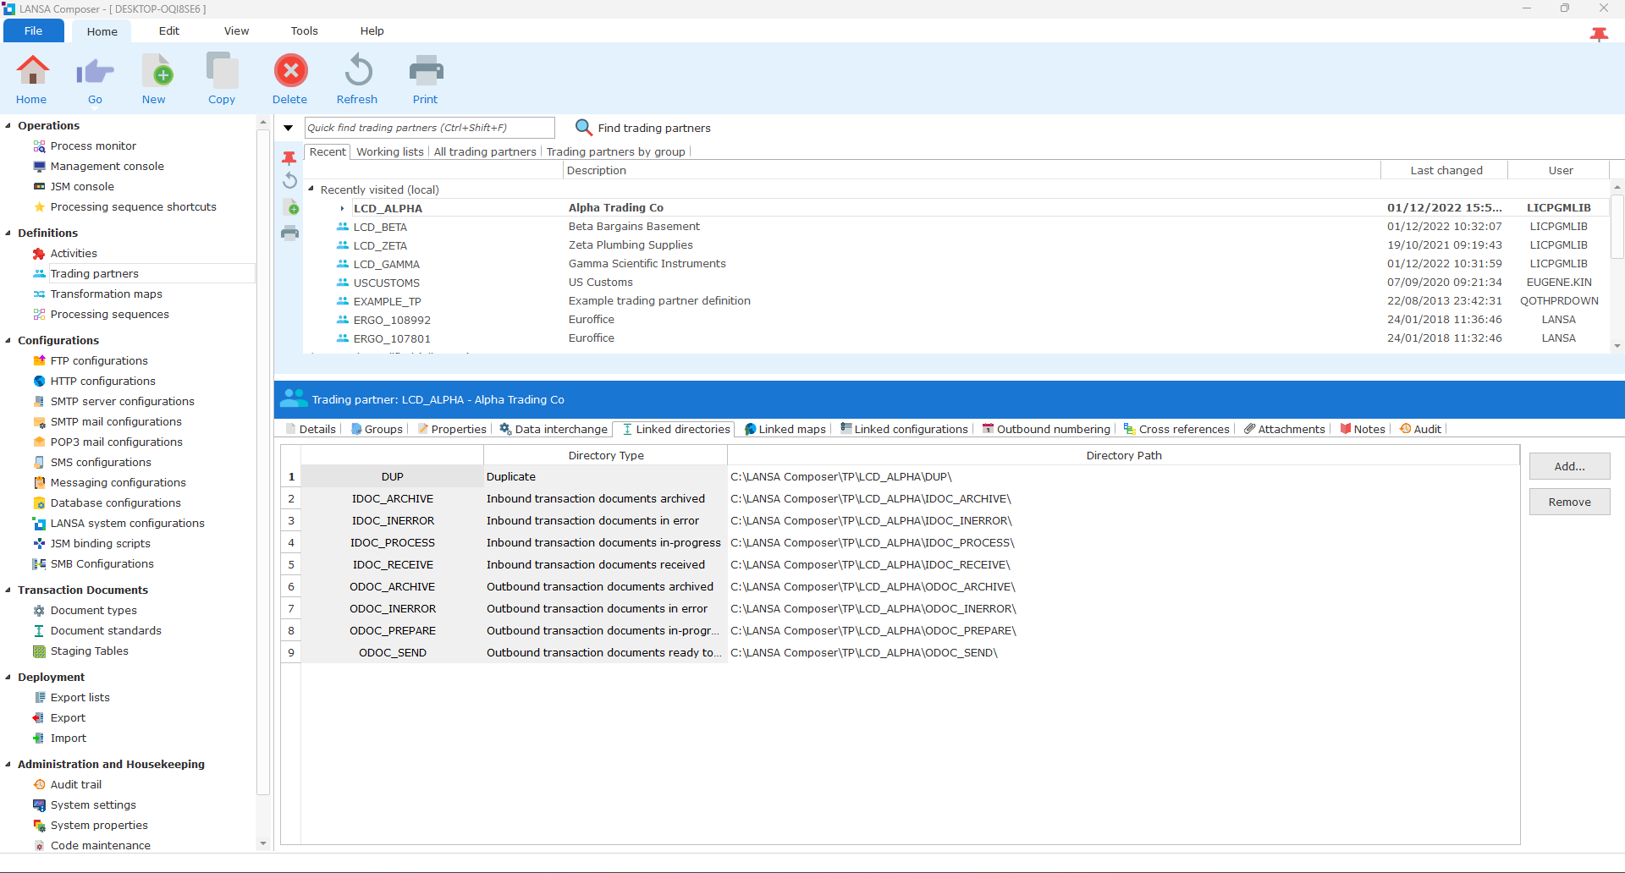Open the View ribbon tab
1625x873 pixels.
[x=236, y=31]
